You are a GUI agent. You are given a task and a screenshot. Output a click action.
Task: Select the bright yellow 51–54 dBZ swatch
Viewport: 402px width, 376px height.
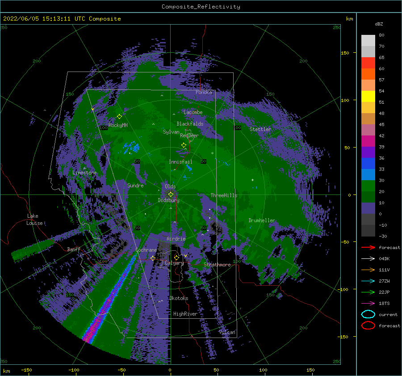[x=368, y=96]
